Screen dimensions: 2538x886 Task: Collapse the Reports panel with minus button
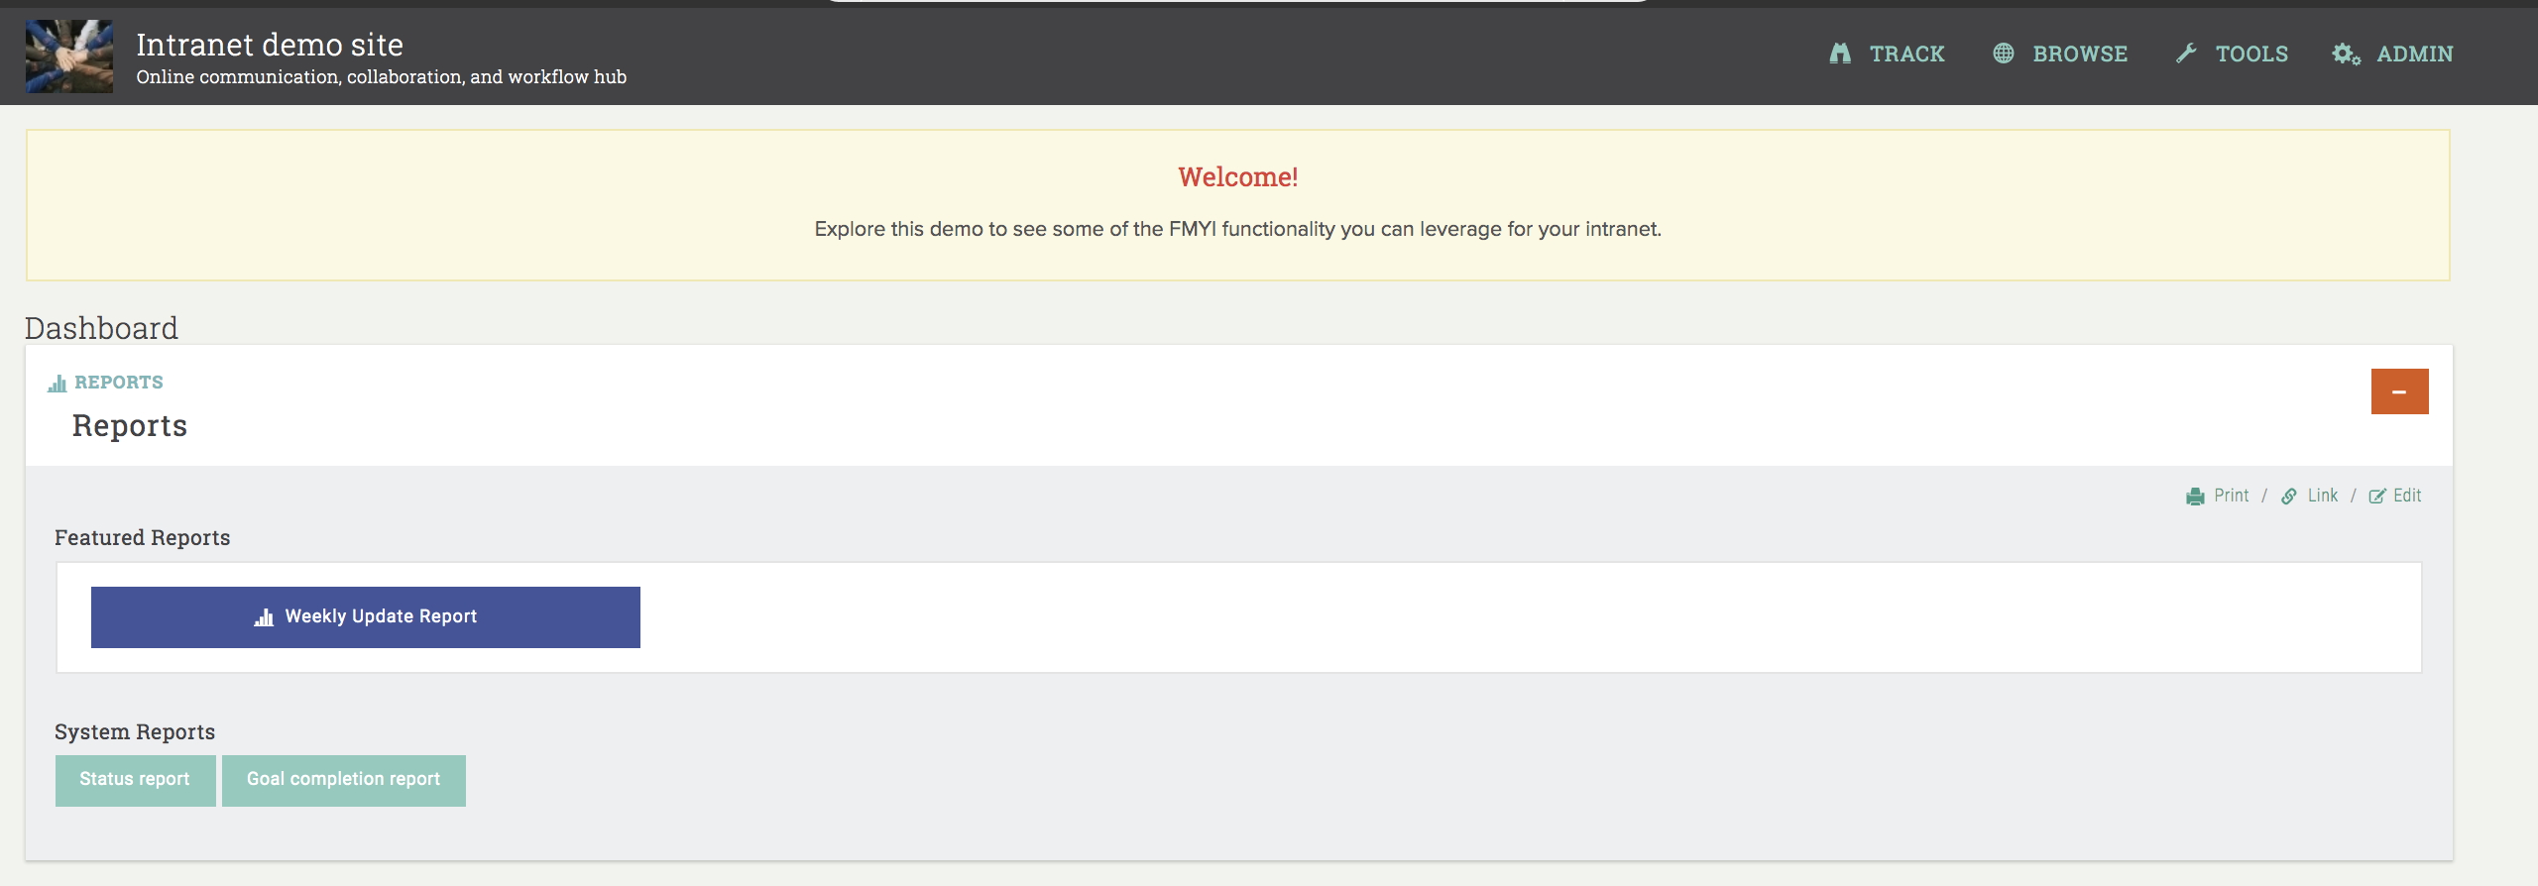pyautogui.click(x=2399, y=391)
